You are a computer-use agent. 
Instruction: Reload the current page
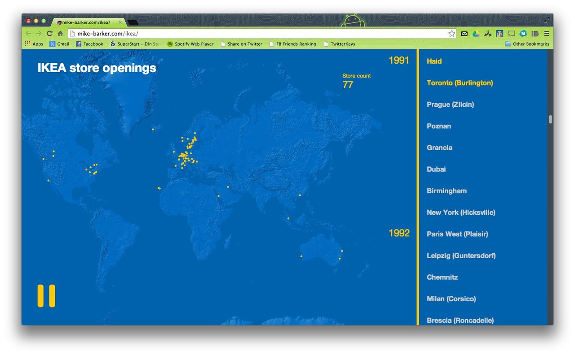[50, 34]
